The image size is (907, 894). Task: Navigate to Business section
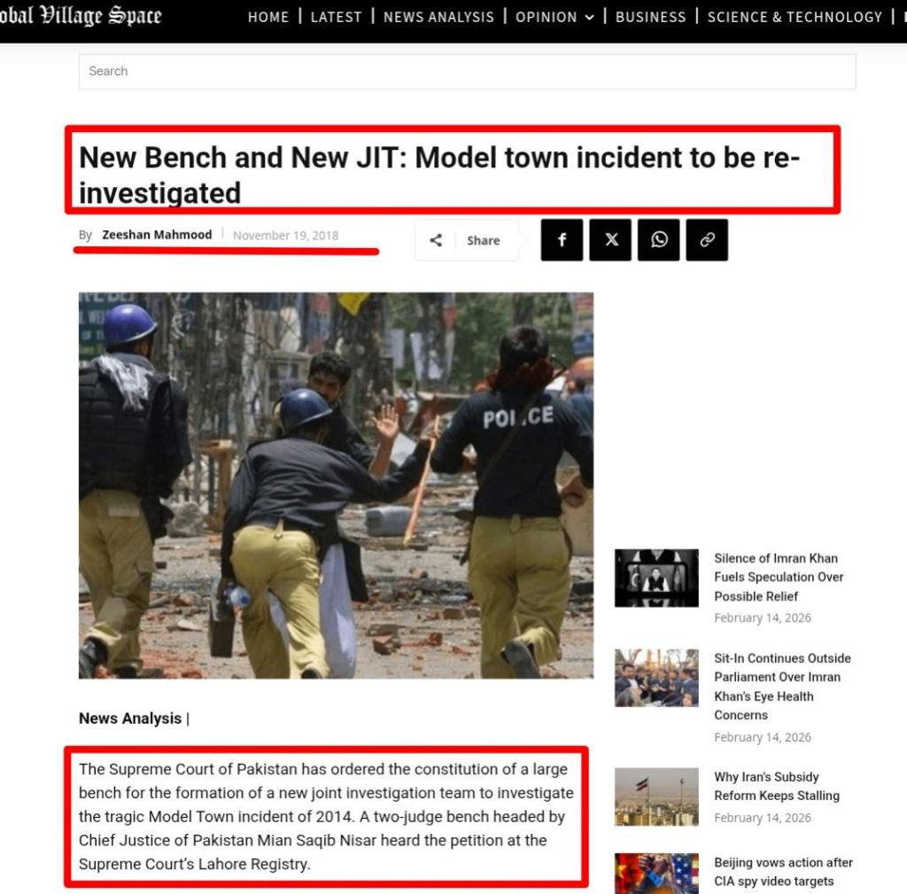tap(651, 17)
